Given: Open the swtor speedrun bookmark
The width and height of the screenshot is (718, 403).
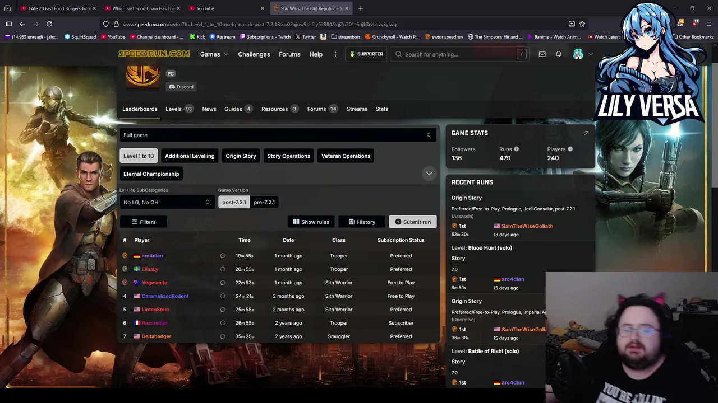Looking at the screenshot, I should pos(444,37).
